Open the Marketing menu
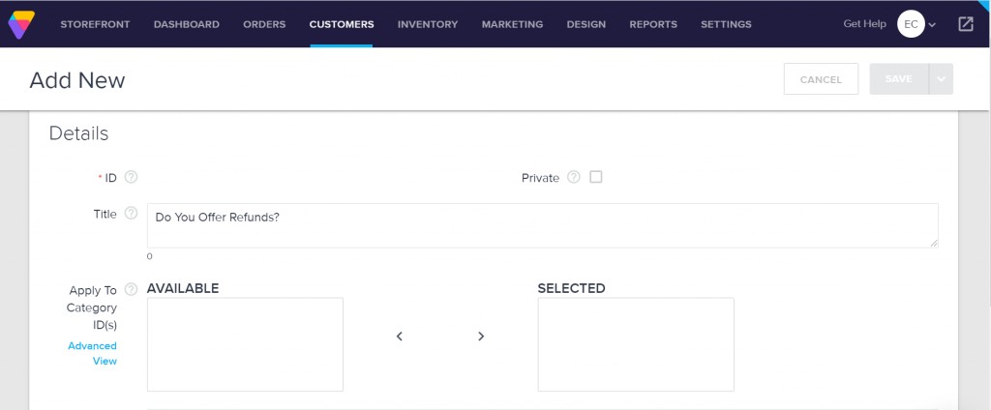The height and width of the screenshot is (410, 991). click(512, 24)
